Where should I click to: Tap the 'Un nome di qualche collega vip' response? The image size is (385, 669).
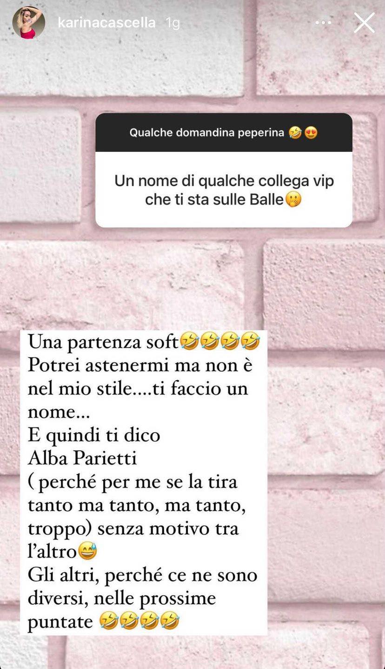coord(224,190)
